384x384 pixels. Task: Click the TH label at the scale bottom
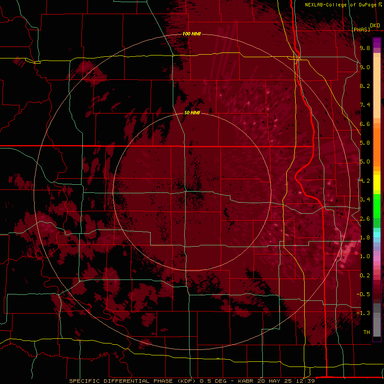coord(367,332)
